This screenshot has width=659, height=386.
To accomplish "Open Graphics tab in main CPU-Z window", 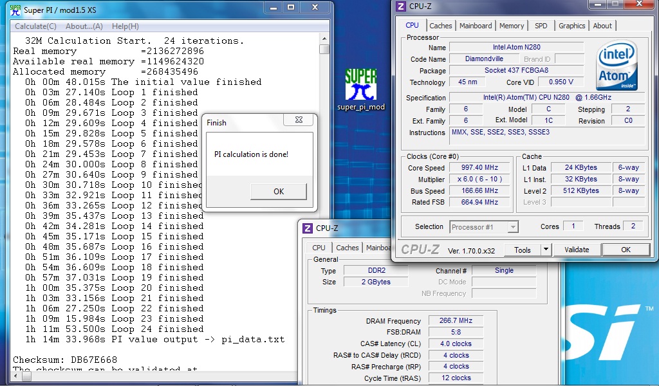I will point(571,26).
